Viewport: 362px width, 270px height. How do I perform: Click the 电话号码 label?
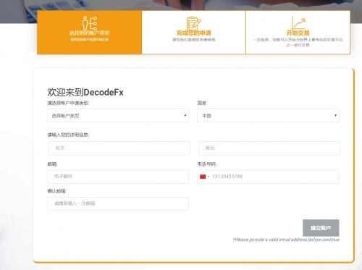coord(207,164)
